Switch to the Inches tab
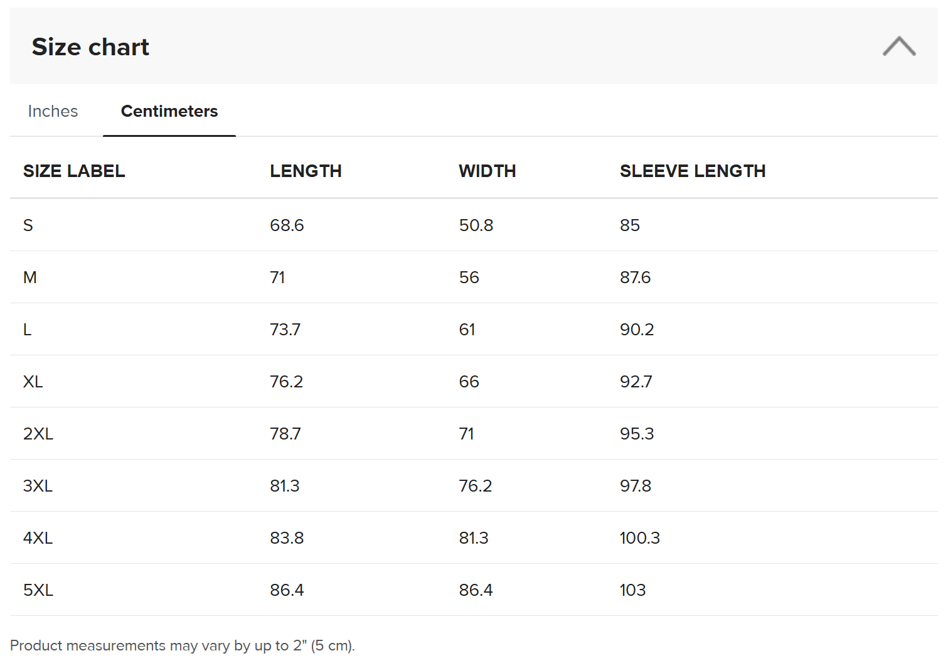 coord(53,111)
